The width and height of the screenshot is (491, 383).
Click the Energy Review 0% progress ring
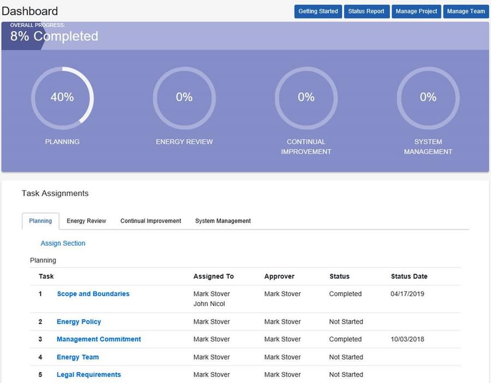(x=184, y=98)
